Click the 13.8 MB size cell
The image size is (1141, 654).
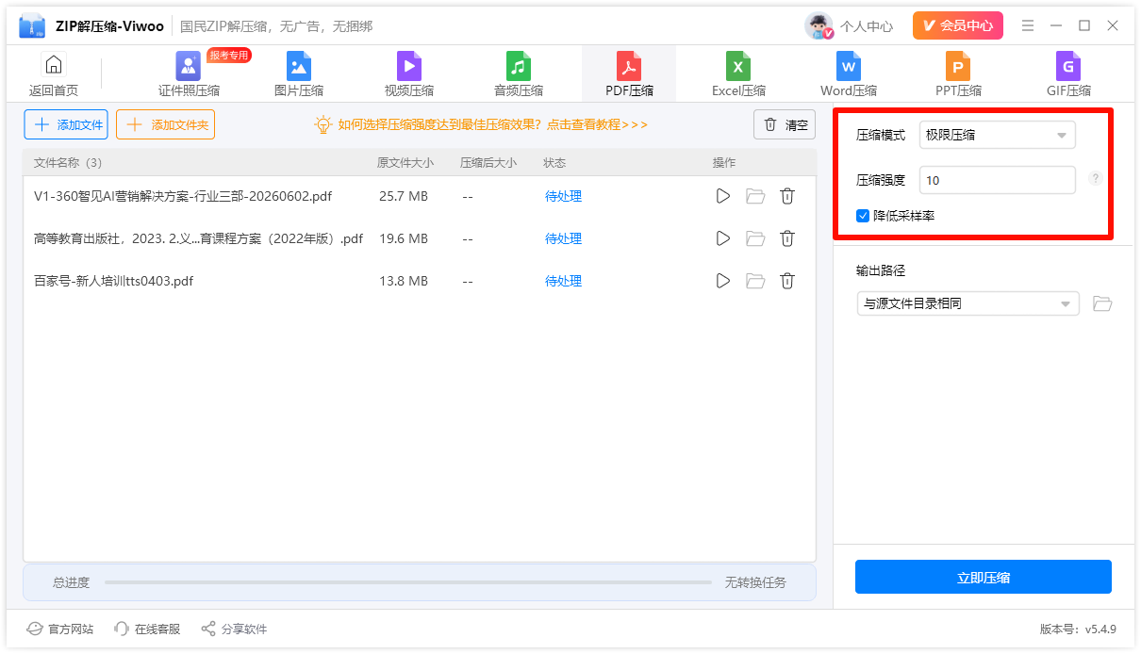tap(404, 281)
